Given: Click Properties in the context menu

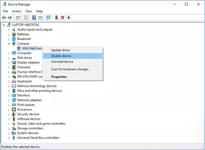Looking at the screenshot, I should point(59,77).
